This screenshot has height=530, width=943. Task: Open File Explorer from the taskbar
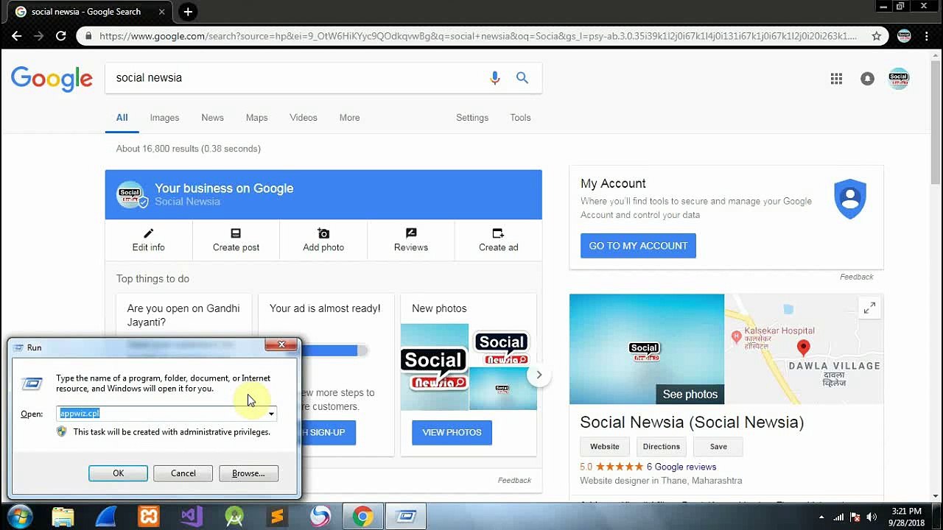63,517
